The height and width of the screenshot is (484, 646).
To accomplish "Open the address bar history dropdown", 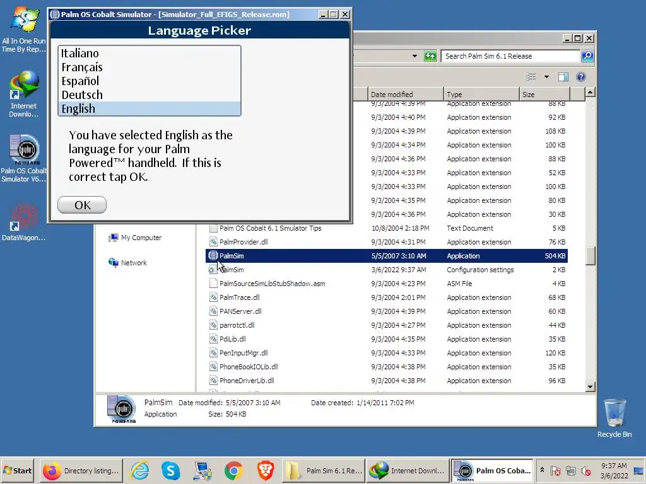I will tap(414, 56).
